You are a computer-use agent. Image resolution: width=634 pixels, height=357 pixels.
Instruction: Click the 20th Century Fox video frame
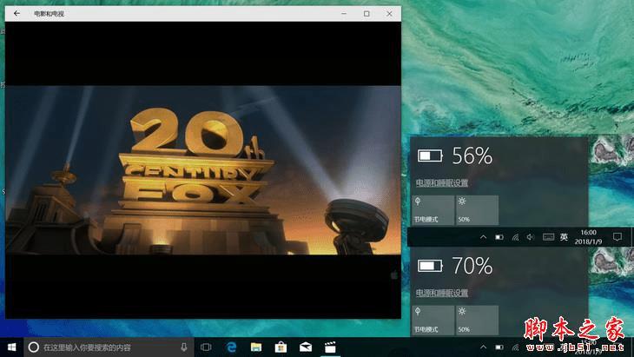[x=203, y=169]
